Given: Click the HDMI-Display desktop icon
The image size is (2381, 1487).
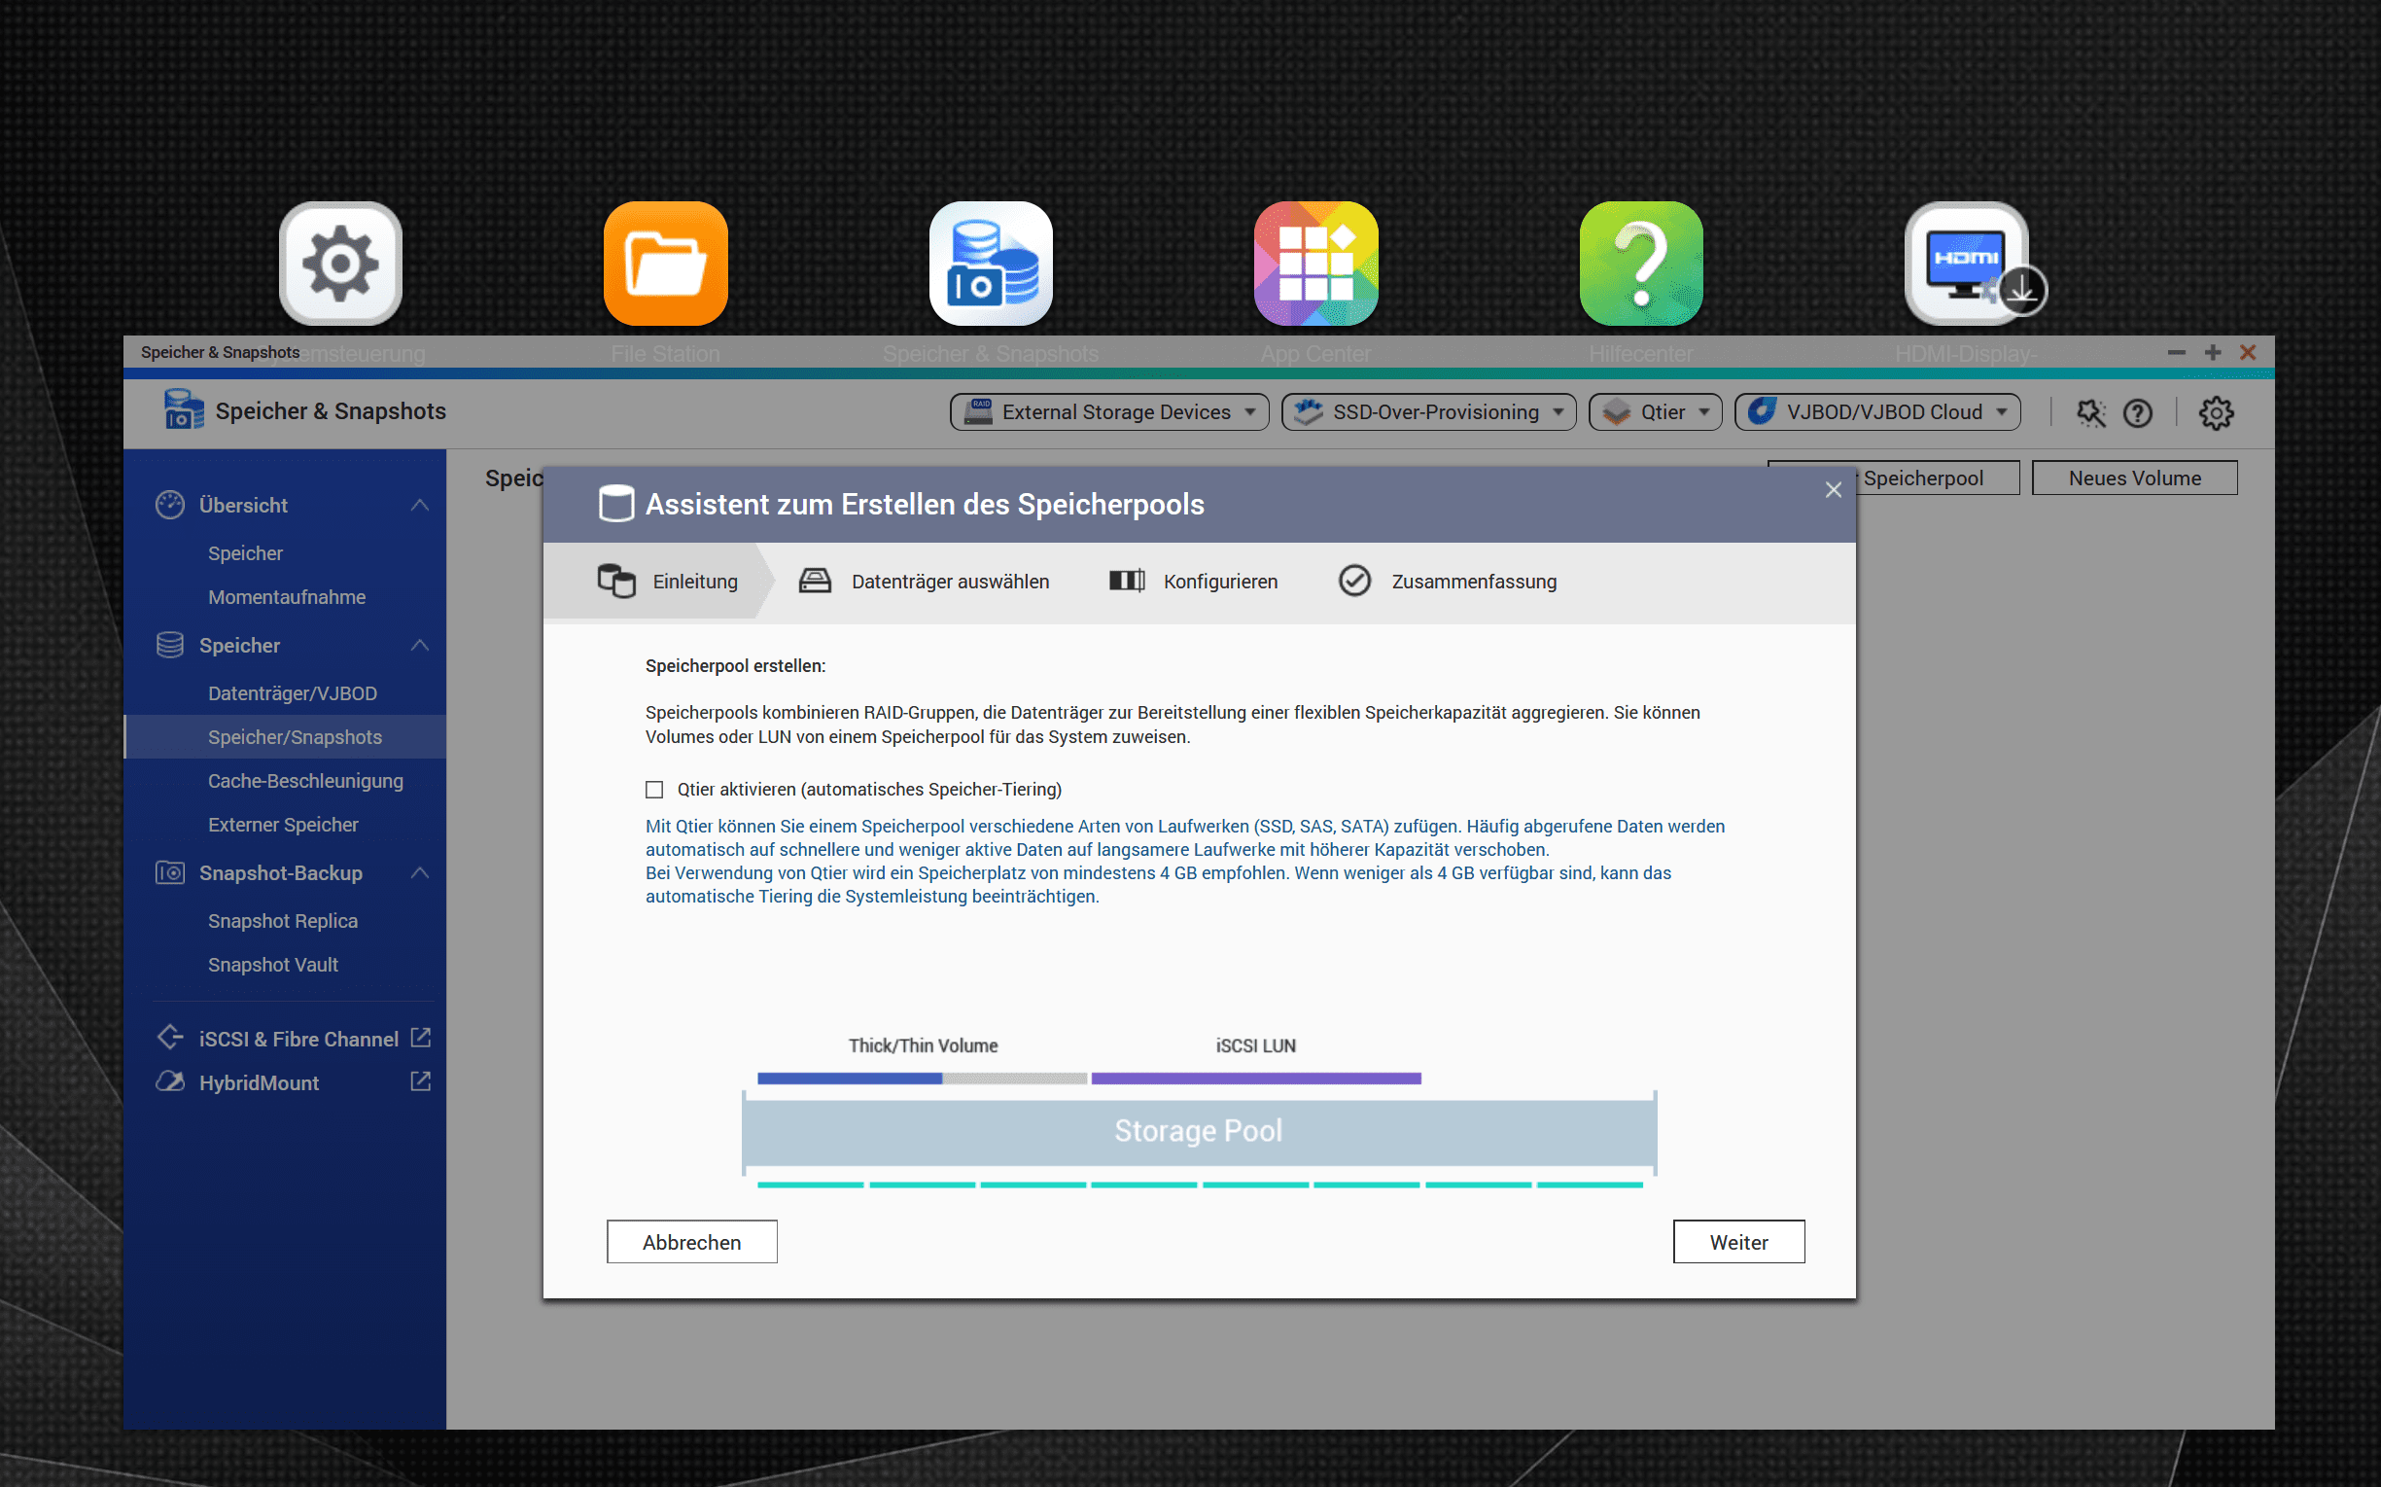Looking at the screenshot, I should click(1966, 263).
